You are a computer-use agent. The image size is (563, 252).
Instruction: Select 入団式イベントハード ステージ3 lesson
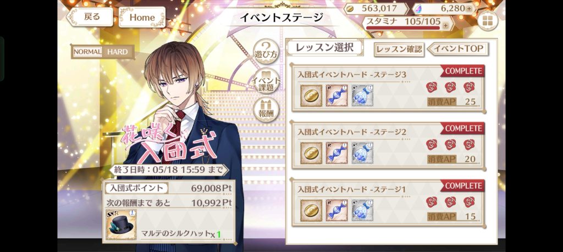(x=389, y=89)
